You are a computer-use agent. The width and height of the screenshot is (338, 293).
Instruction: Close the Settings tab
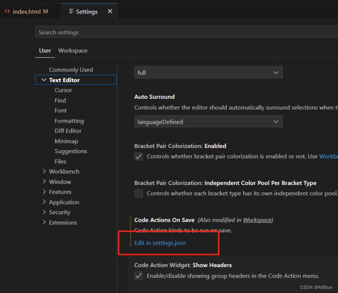tap(110, 11)
